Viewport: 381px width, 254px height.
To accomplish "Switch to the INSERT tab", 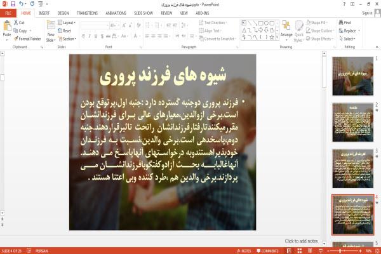I will pyautogui.click(x=44, y=13).
